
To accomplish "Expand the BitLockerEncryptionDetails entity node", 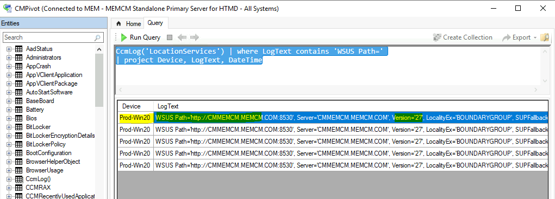I will pyautogui.click(x=9, y=136).
